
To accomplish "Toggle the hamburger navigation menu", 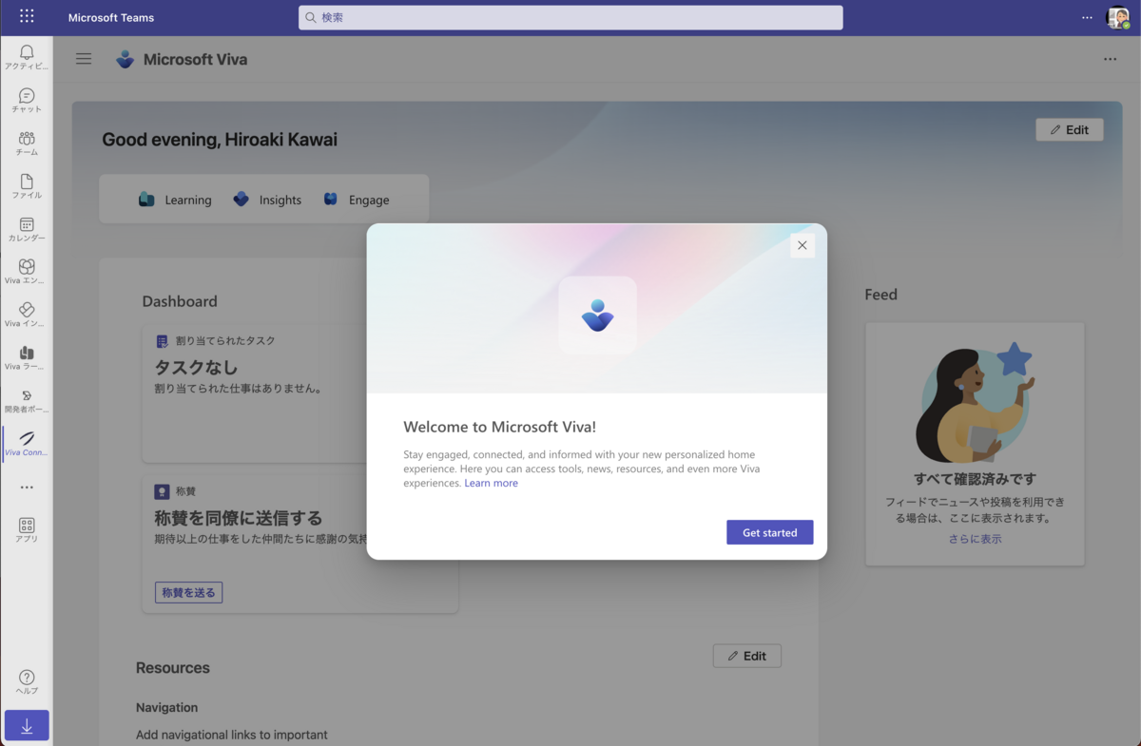I will (84, 59).
